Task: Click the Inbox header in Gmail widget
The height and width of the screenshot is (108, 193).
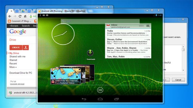Action: 128,26
